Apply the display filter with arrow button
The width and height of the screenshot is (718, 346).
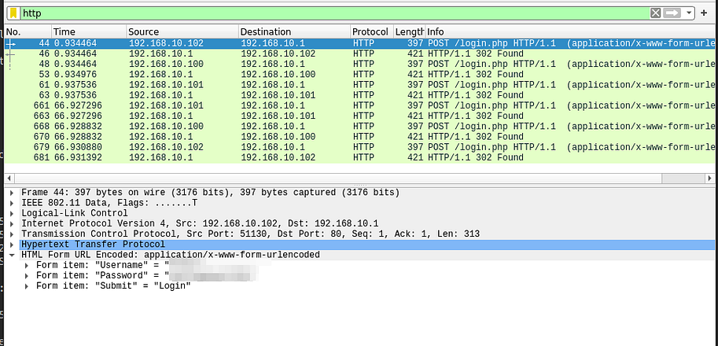pos(672,13)
